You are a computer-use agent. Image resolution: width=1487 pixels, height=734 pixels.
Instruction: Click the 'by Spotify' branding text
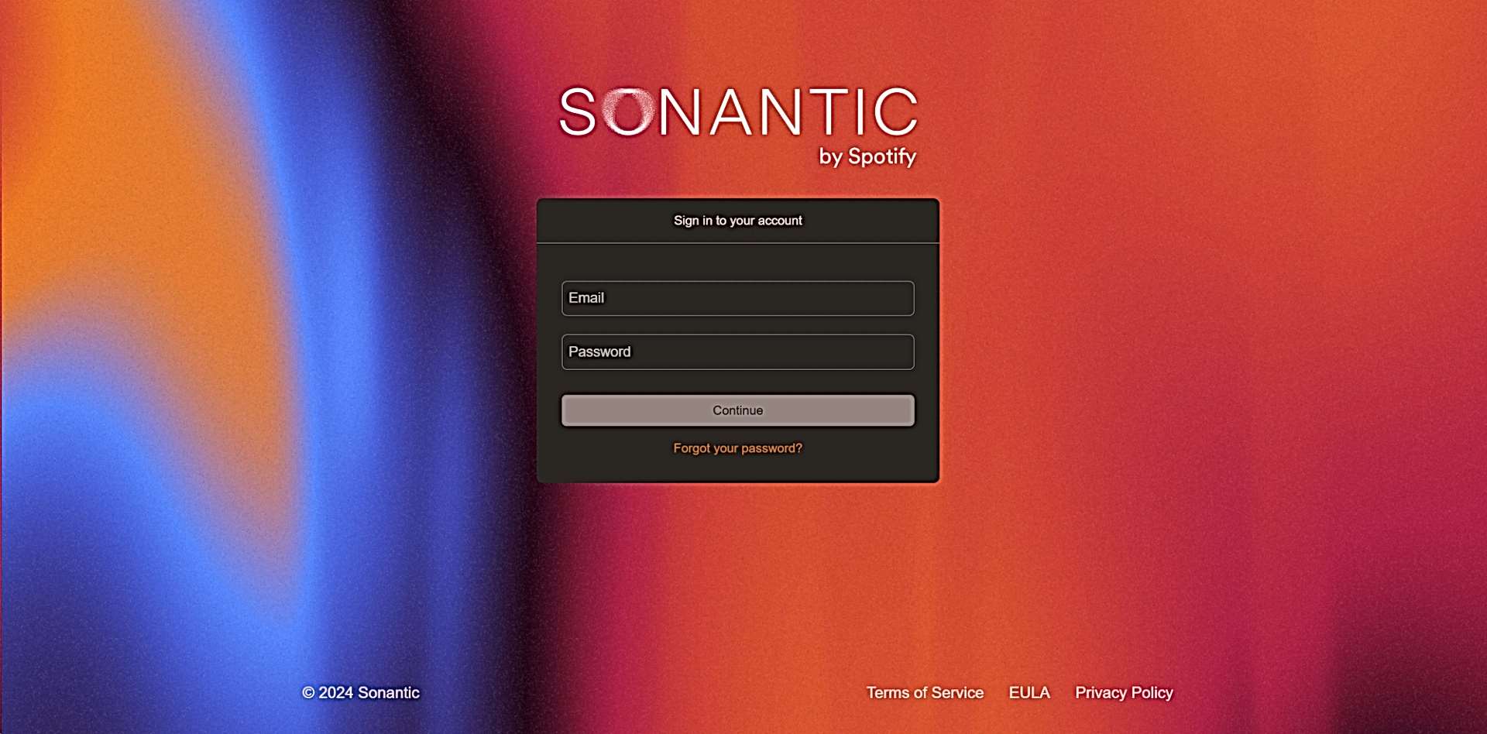point(868,157)
